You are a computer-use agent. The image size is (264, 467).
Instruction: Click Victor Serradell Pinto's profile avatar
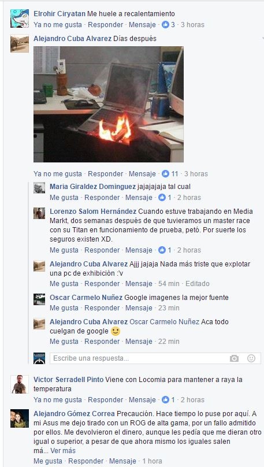(20, 384)
